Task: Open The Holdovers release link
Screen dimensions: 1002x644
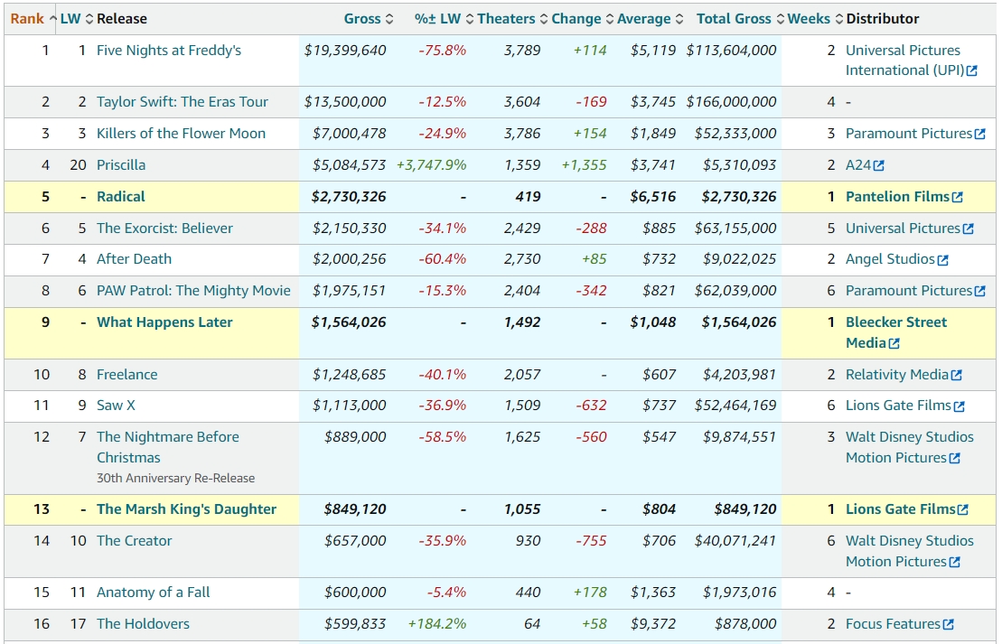Action: coord(143,624)
